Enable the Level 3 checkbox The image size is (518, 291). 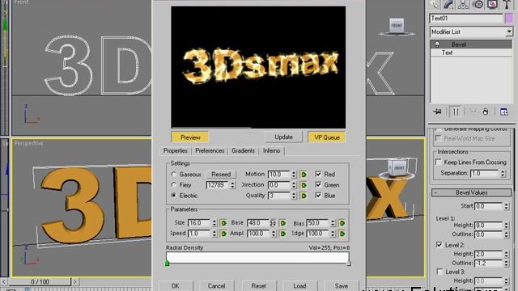click(x=439, y=272)
